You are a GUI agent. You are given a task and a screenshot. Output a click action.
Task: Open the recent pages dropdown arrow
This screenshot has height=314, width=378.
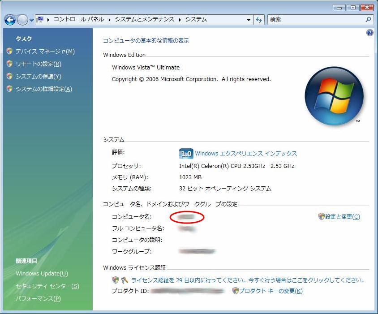coord(32,20)
